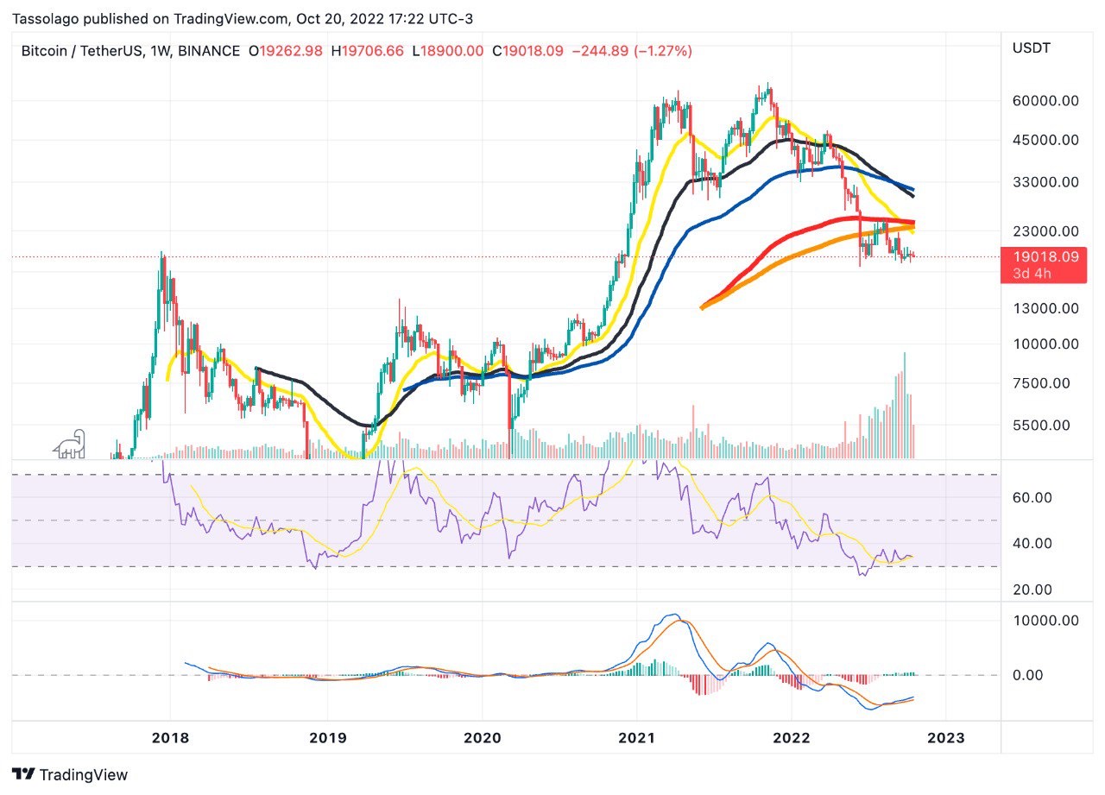Click the 2023 label on time axis
The width and height of the screenshot is (1105, 795).
[946, 739]
